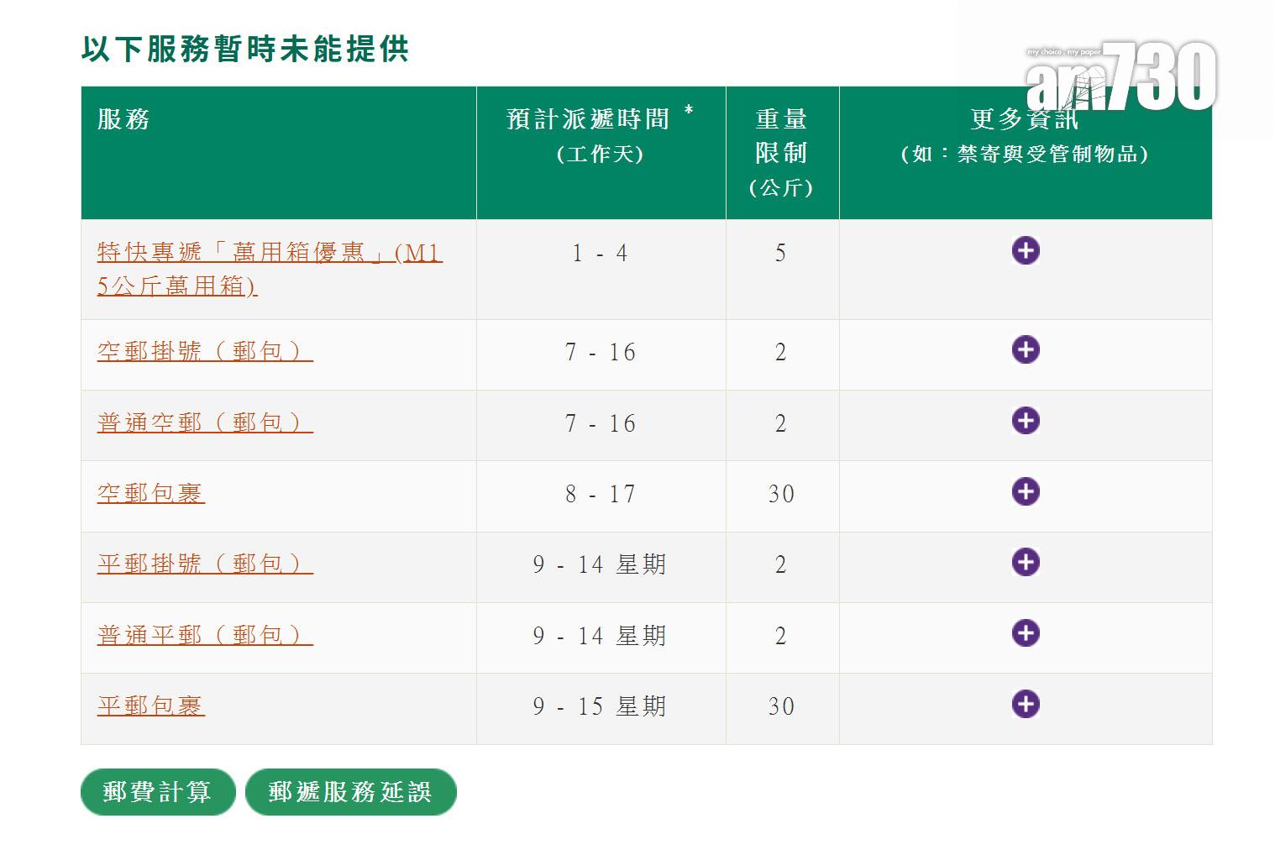This screenshot has height=850, width=1275.
Task: Select the 平郵包裹 service link
Action: (150, 706)
